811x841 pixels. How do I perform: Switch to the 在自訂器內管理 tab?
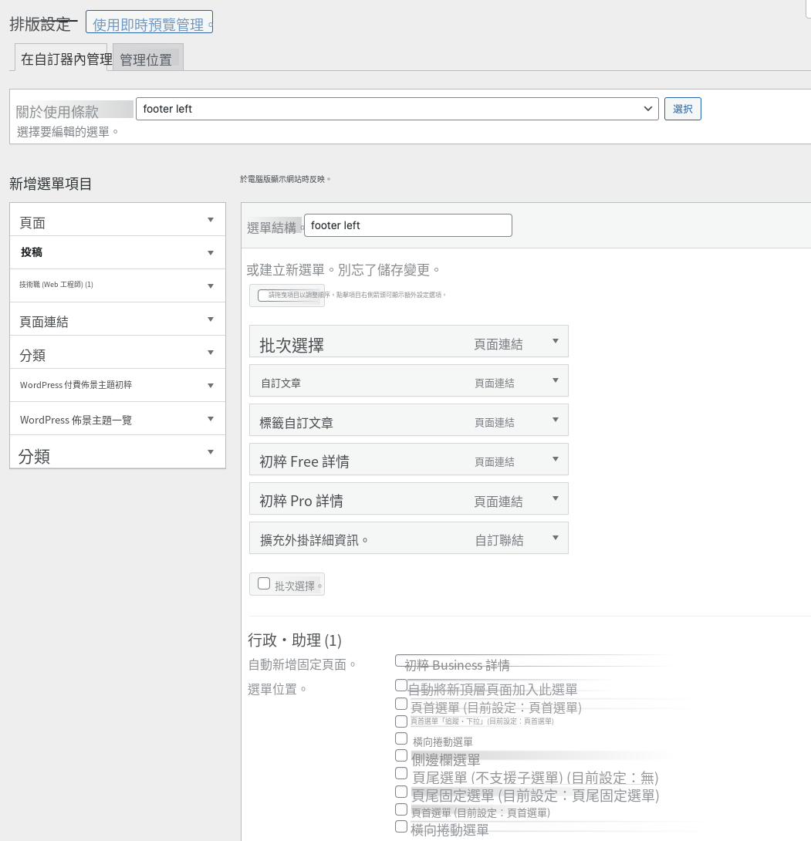pos(61,57)
